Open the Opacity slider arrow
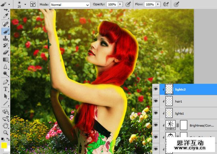217x154 pixels. tap(120, 4)
